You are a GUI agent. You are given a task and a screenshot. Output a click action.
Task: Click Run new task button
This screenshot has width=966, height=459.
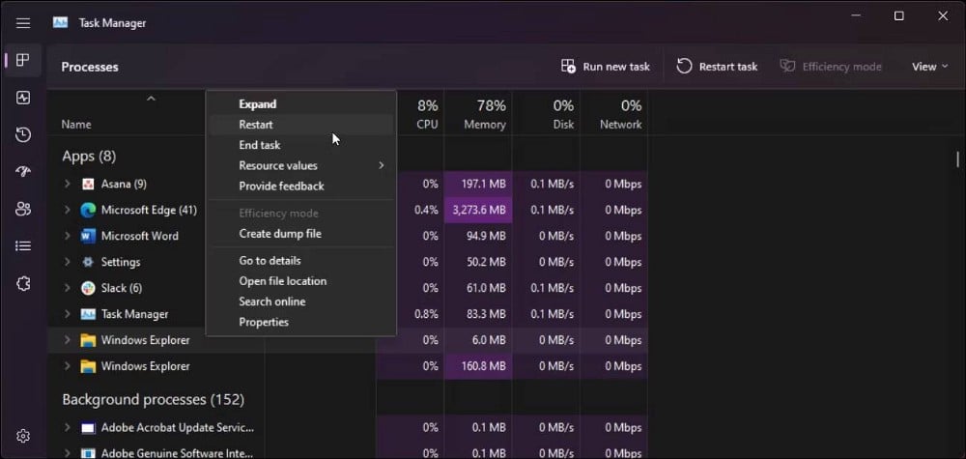[606, 67]
